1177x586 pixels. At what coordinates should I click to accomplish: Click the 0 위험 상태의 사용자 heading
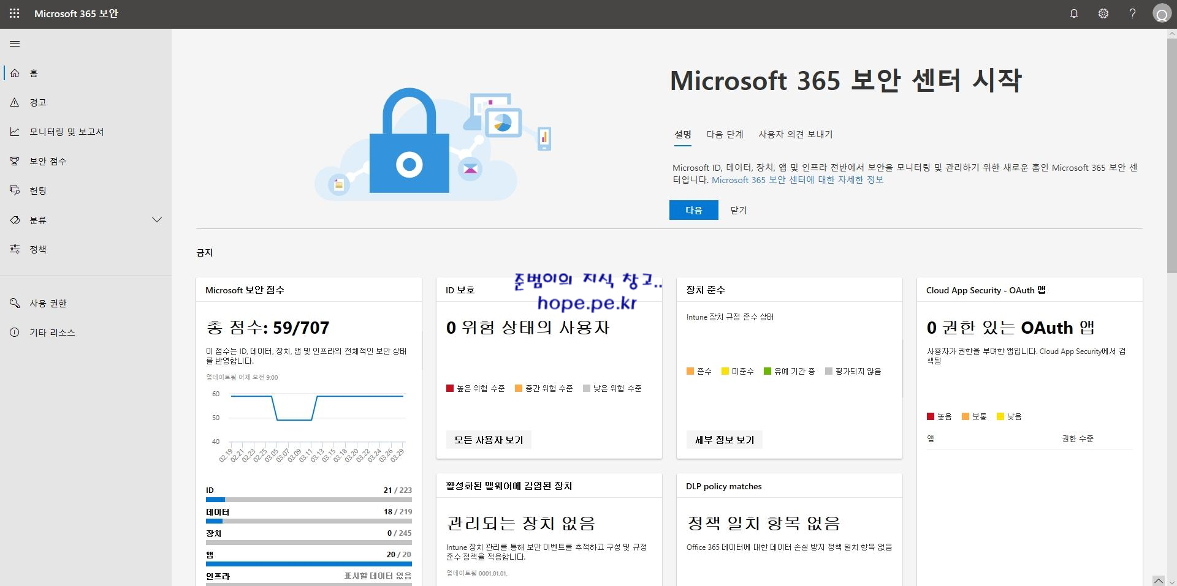pyautogui.click(x=528, y=328)
